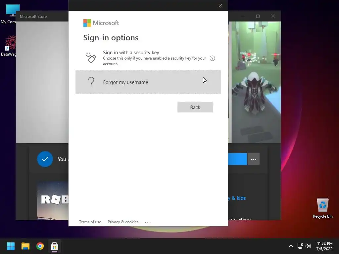339x254 pixels.
Task: Click the 'Microsoft Store' window title
Action: click(33, 17)
